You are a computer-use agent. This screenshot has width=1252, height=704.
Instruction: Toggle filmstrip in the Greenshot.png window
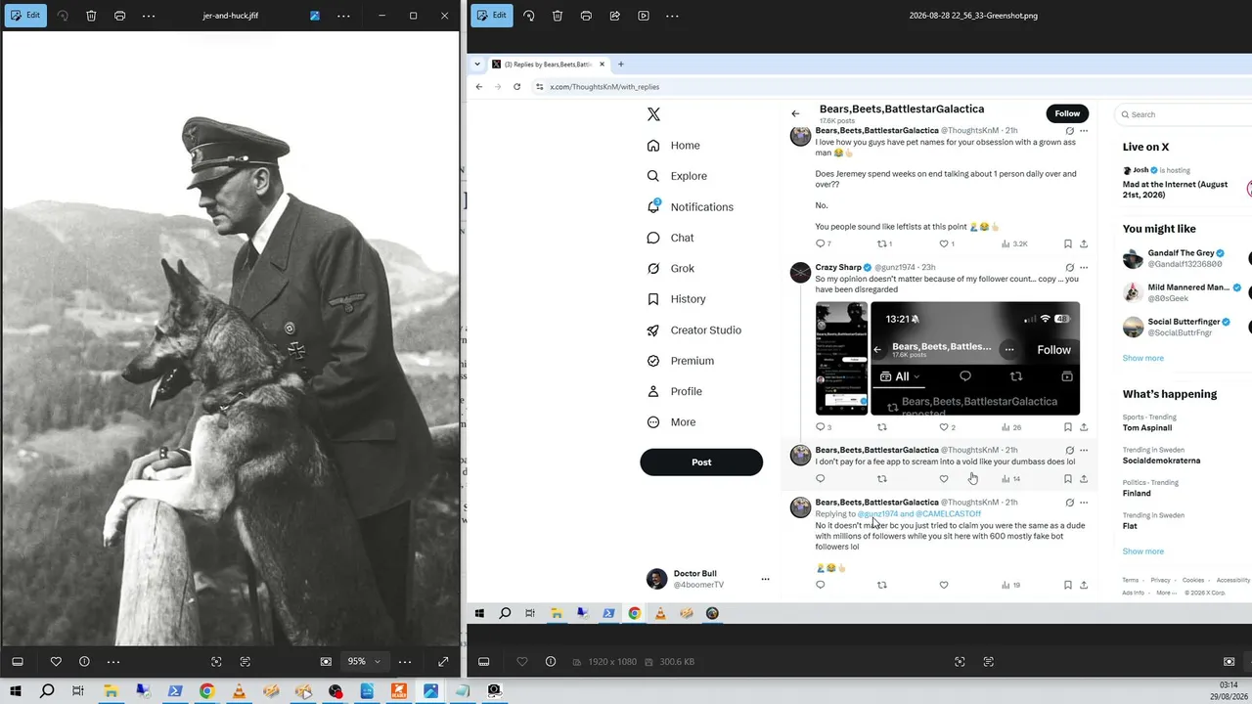(x=483, y=662)
